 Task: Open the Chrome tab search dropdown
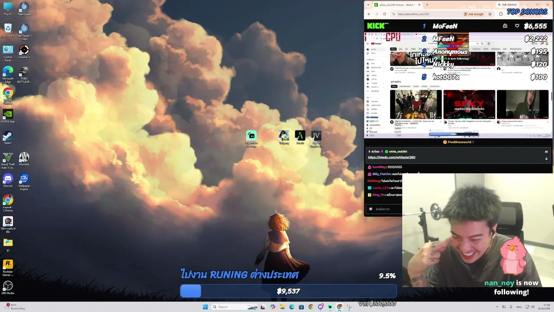(368, 5)
